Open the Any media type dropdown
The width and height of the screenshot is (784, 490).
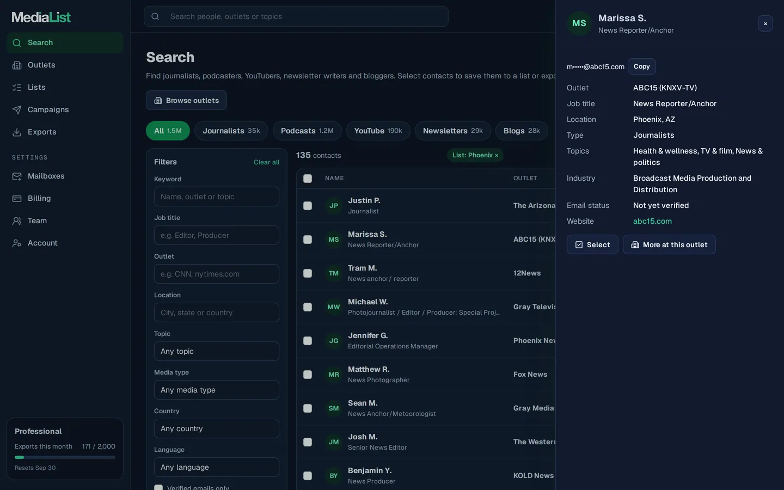[x=217, y=390]
